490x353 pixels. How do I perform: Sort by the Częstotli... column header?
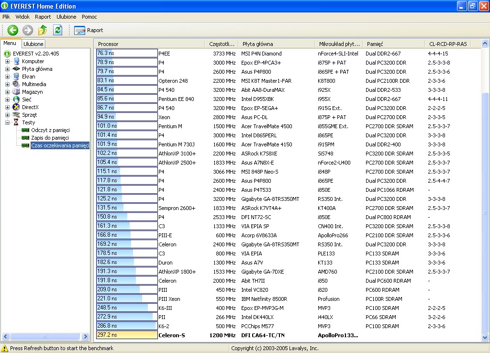pyautogui.click(x=221, y=44)
